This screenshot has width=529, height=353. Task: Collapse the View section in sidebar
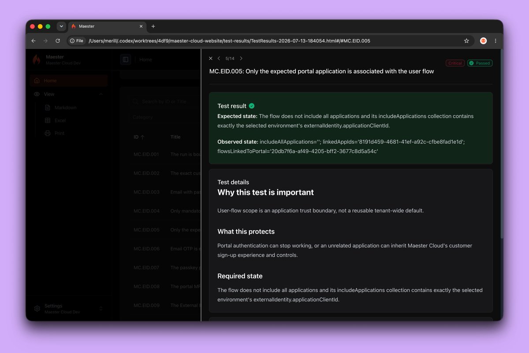click(x=69, y=94)
